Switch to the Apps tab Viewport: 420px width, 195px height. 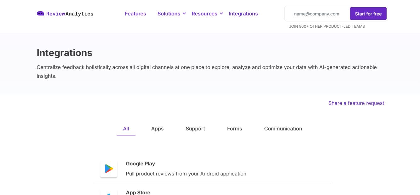[x=157, y=129]
